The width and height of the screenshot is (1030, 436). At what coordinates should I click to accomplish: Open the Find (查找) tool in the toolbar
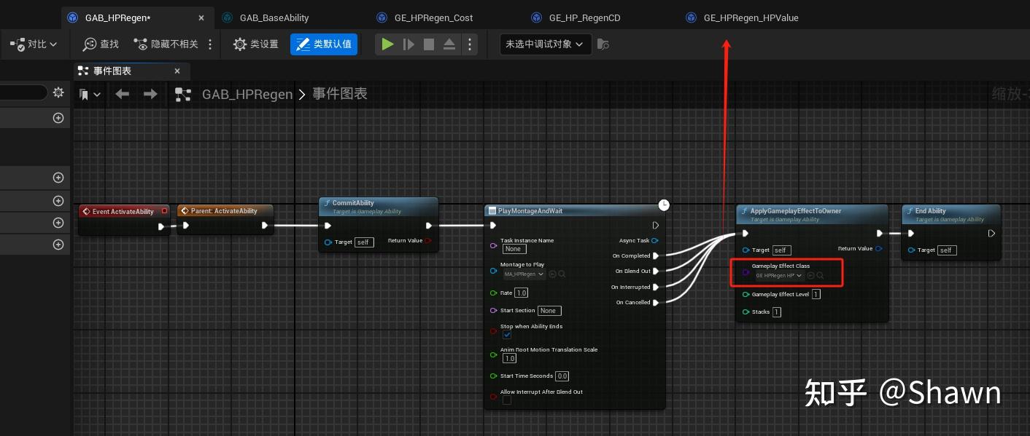click(100, 44)
